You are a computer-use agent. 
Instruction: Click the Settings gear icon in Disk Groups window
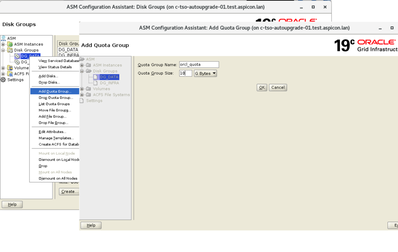pos(3,79)
